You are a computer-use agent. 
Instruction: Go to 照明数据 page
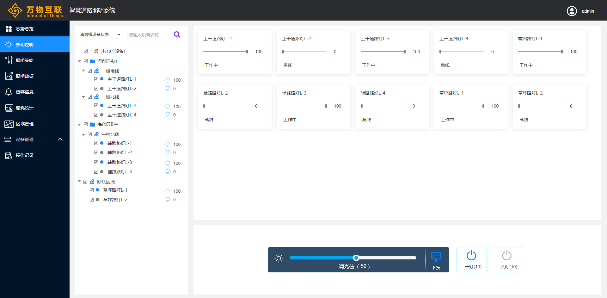tap(35, 76)
